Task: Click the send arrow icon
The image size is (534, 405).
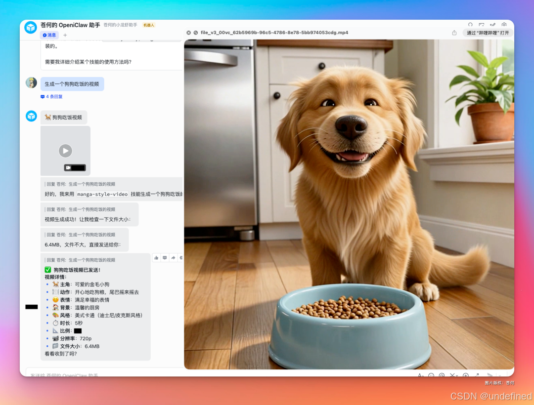Action: click(489, 375)
